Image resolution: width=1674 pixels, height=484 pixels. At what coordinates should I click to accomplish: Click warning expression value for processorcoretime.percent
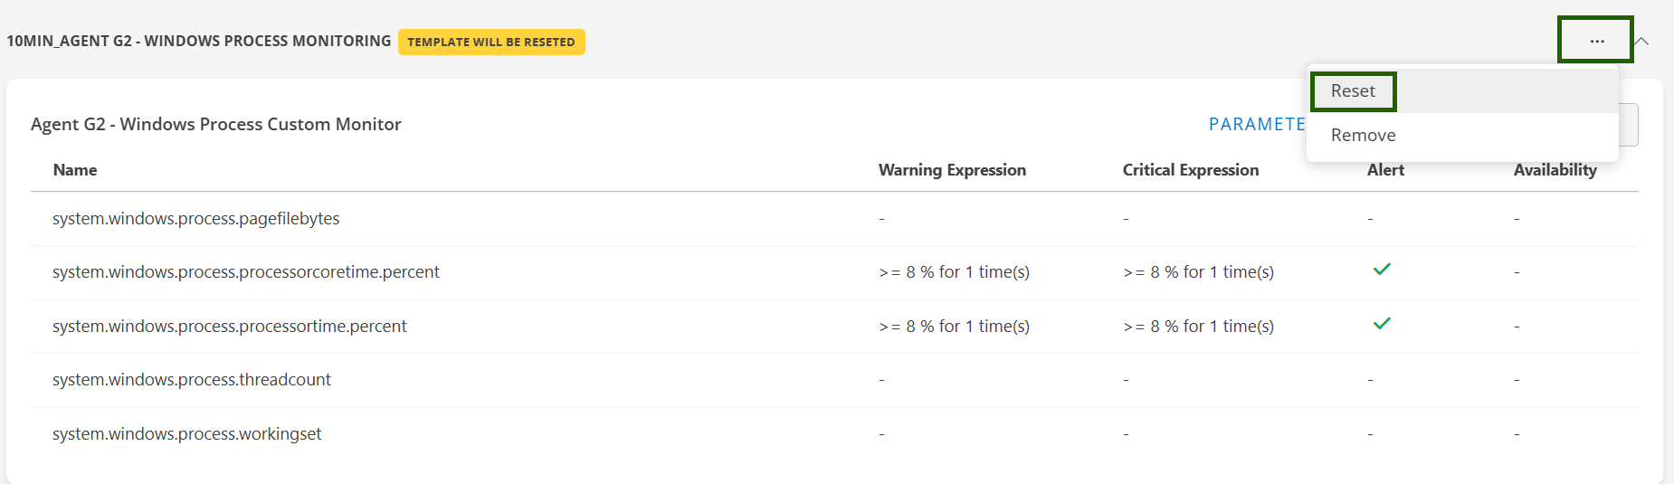[954, 272]
